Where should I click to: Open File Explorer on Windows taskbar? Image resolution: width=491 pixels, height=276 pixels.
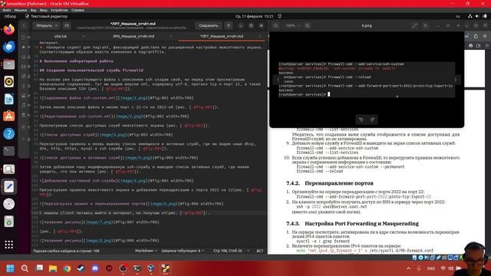click(x=53, y=268)
